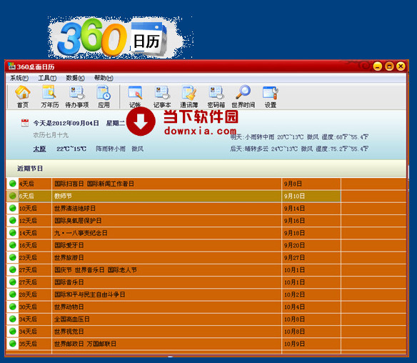Image resolution: width=417 pixels, height=363 pixels.
Task: Click the green dot for 23天后 row
Action: click(x=13, y=257)
